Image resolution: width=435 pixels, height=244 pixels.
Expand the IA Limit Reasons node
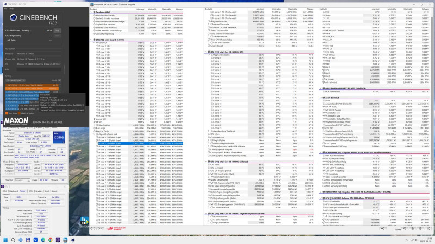tap(209, 216)
